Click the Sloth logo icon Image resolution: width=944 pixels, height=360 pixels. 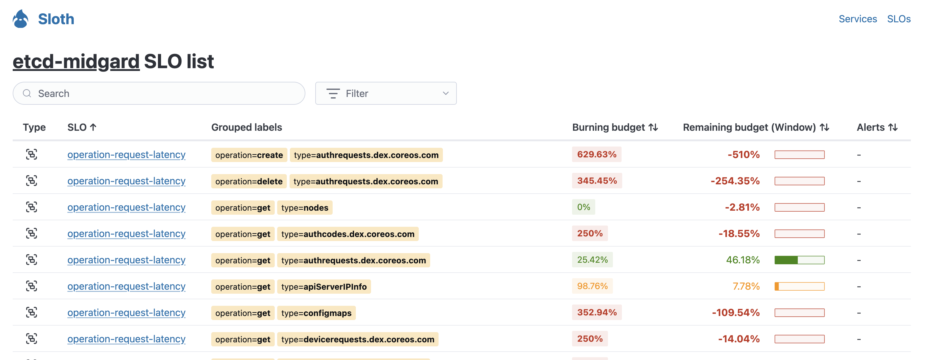(x=20, y=19)
